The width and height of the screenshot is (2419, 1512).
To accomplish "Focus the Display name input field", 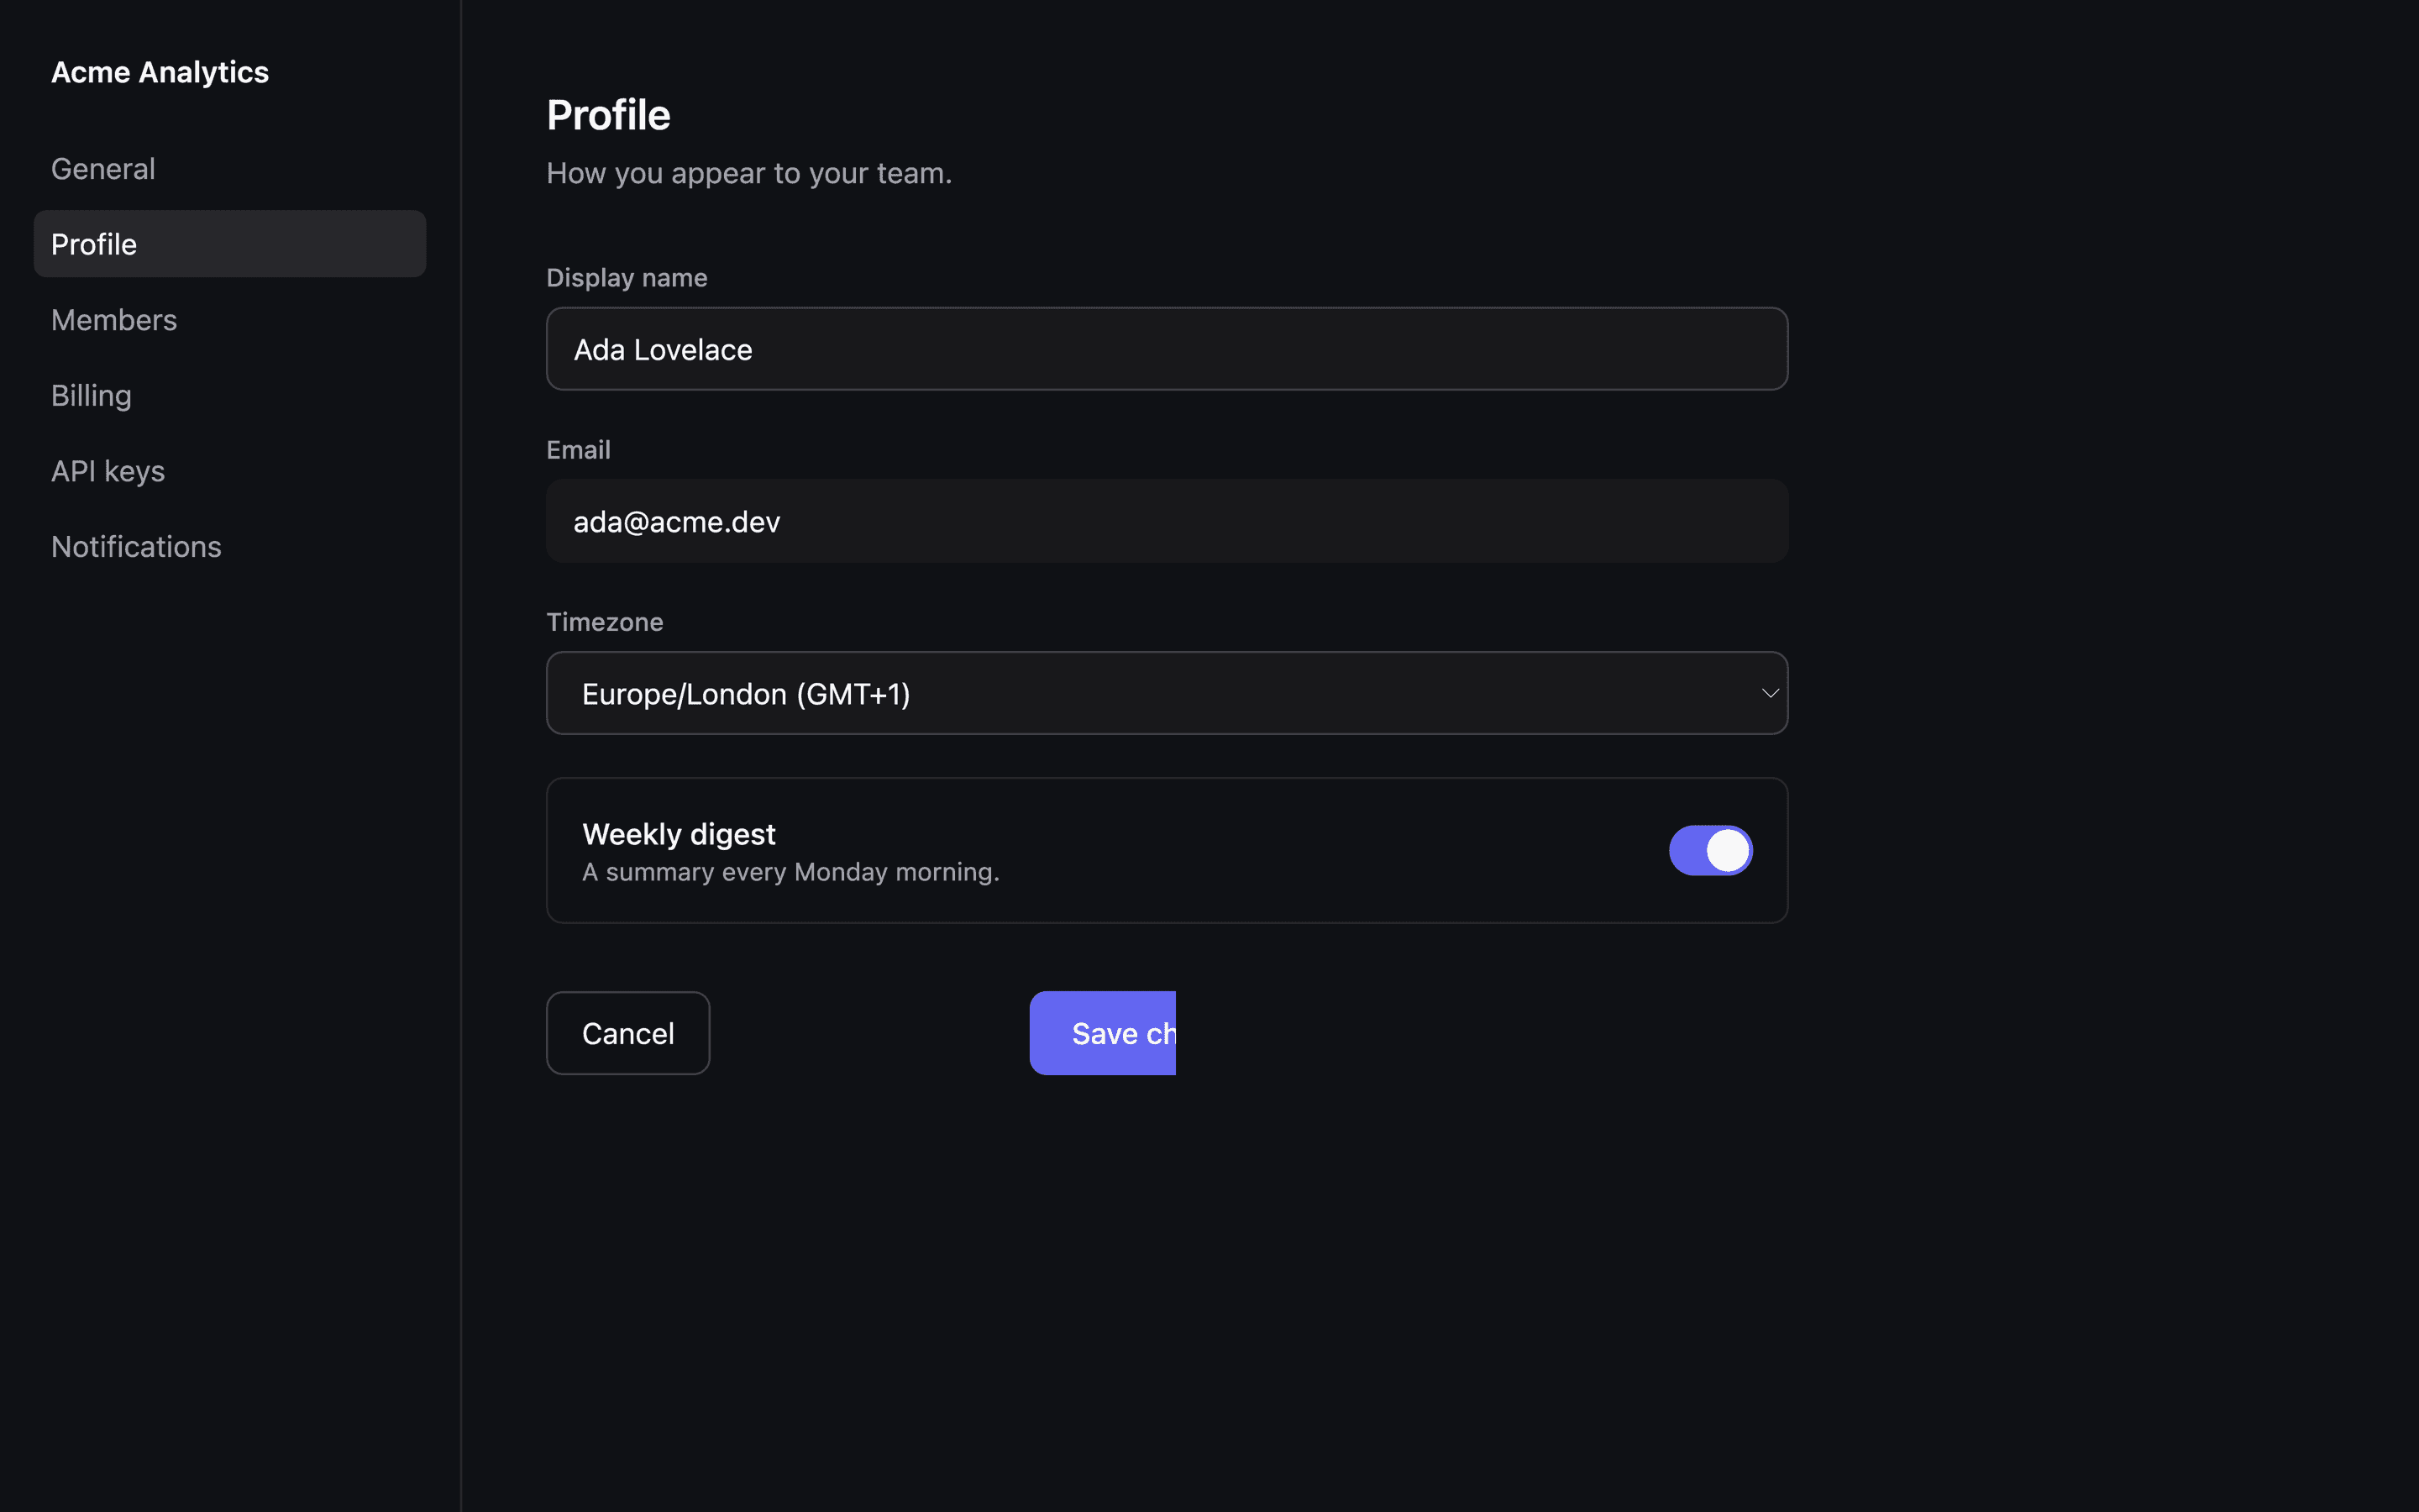I will click(x=1167, y=349).
